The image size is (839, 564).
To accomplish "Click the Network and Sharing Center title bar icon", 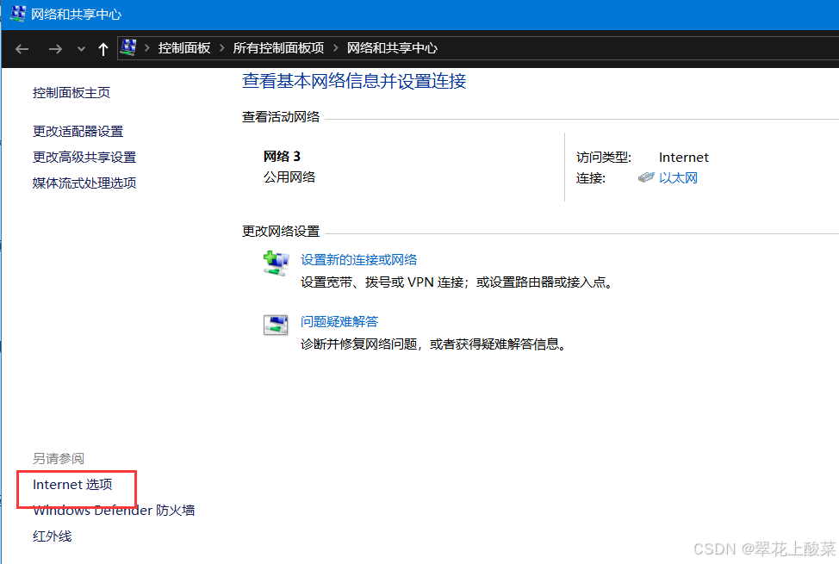I will 17,14.
